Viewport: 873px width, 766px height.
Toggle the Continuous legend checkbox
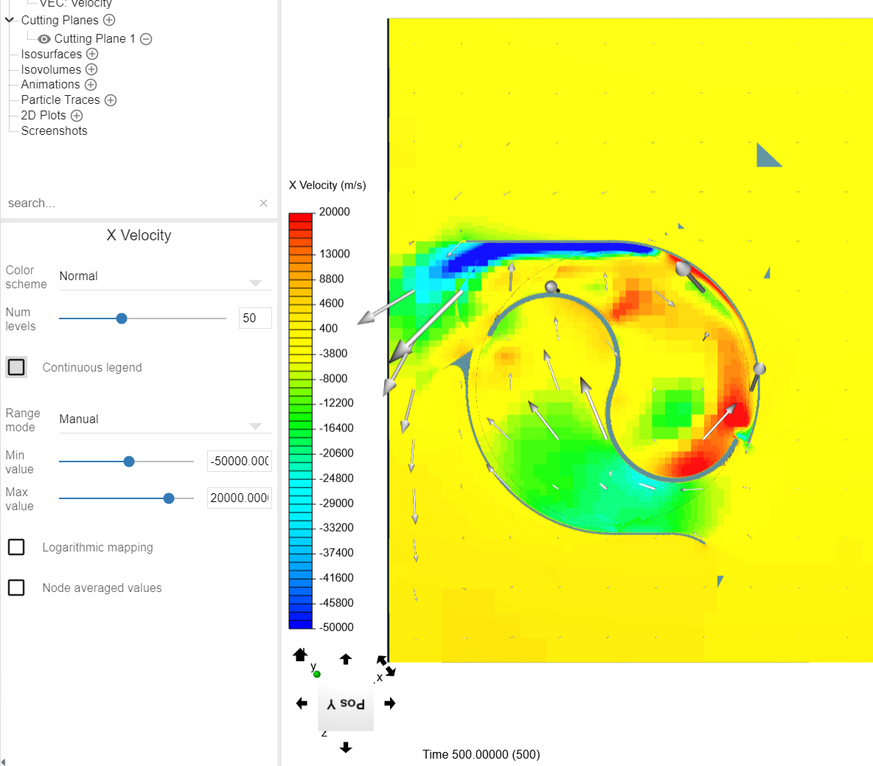click(x=16, y=367)
